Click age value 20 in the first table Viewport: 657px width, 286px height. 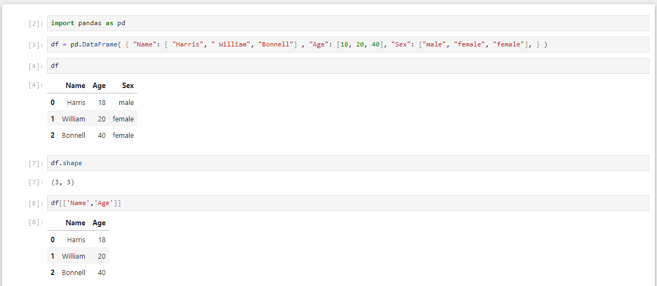(x=102, y=119)
